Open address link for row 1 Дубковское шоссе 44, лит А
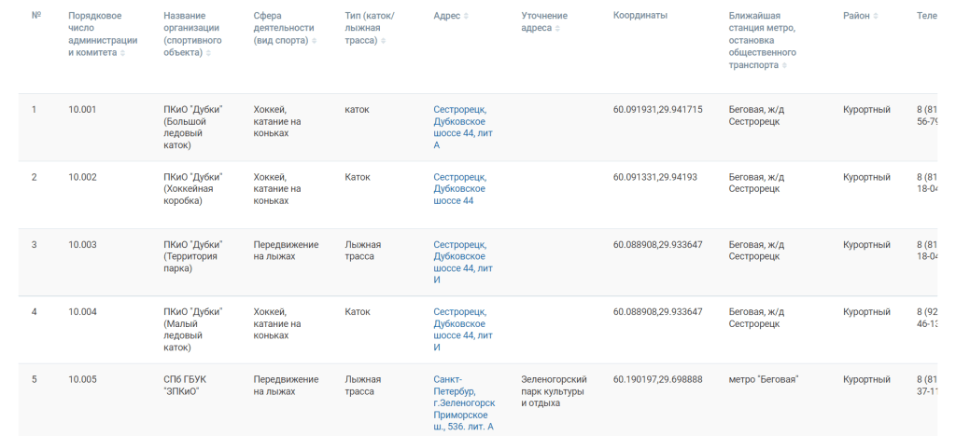 pos(463,127)
